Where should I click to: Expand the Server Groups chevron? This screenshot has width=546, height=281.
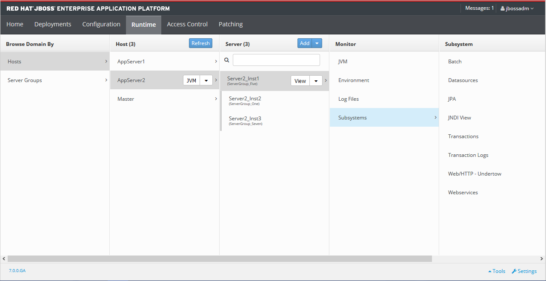106,80
